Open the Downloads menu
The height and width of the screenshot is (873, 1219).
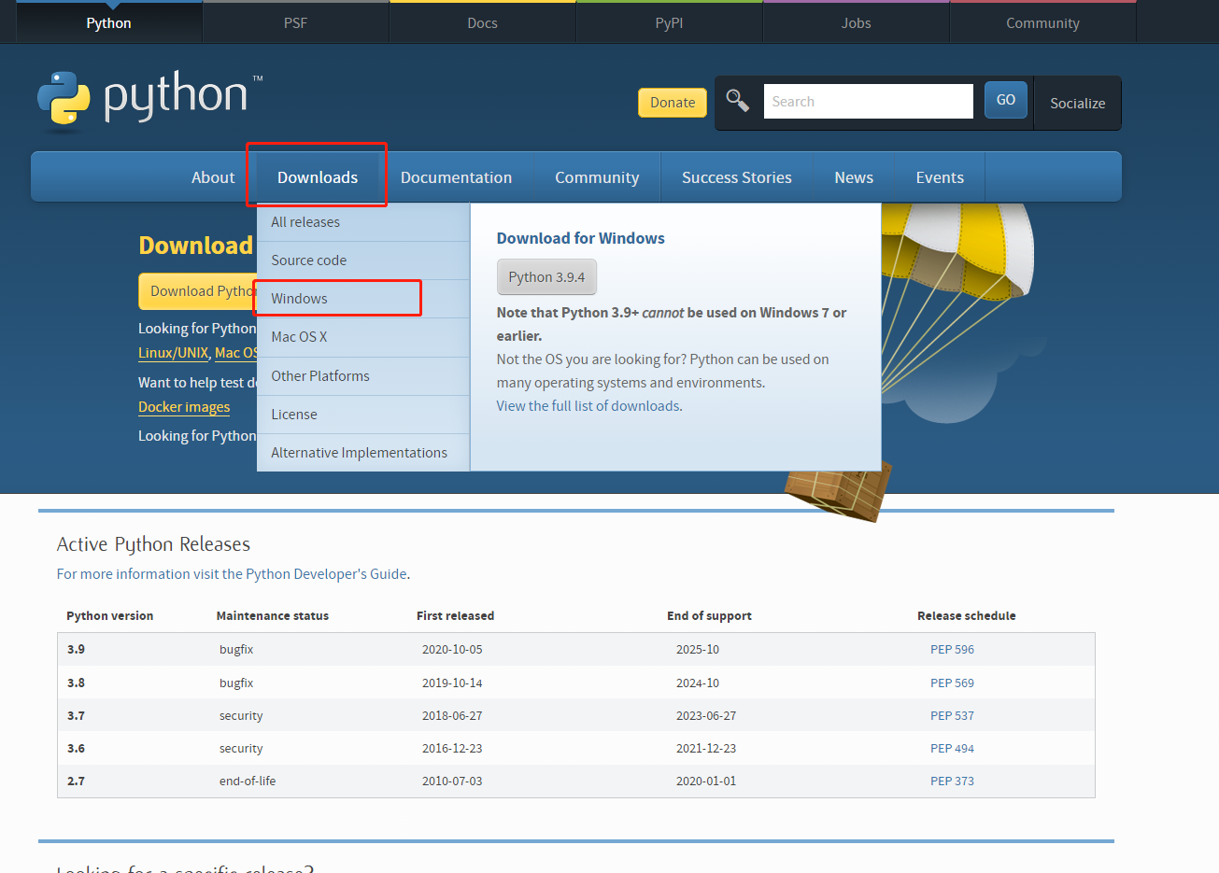[317, 176]
